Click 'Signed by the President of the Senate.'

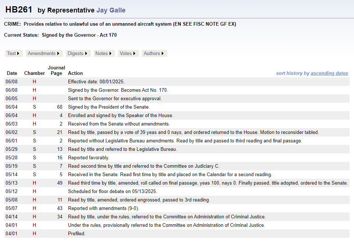click(109, 107)
